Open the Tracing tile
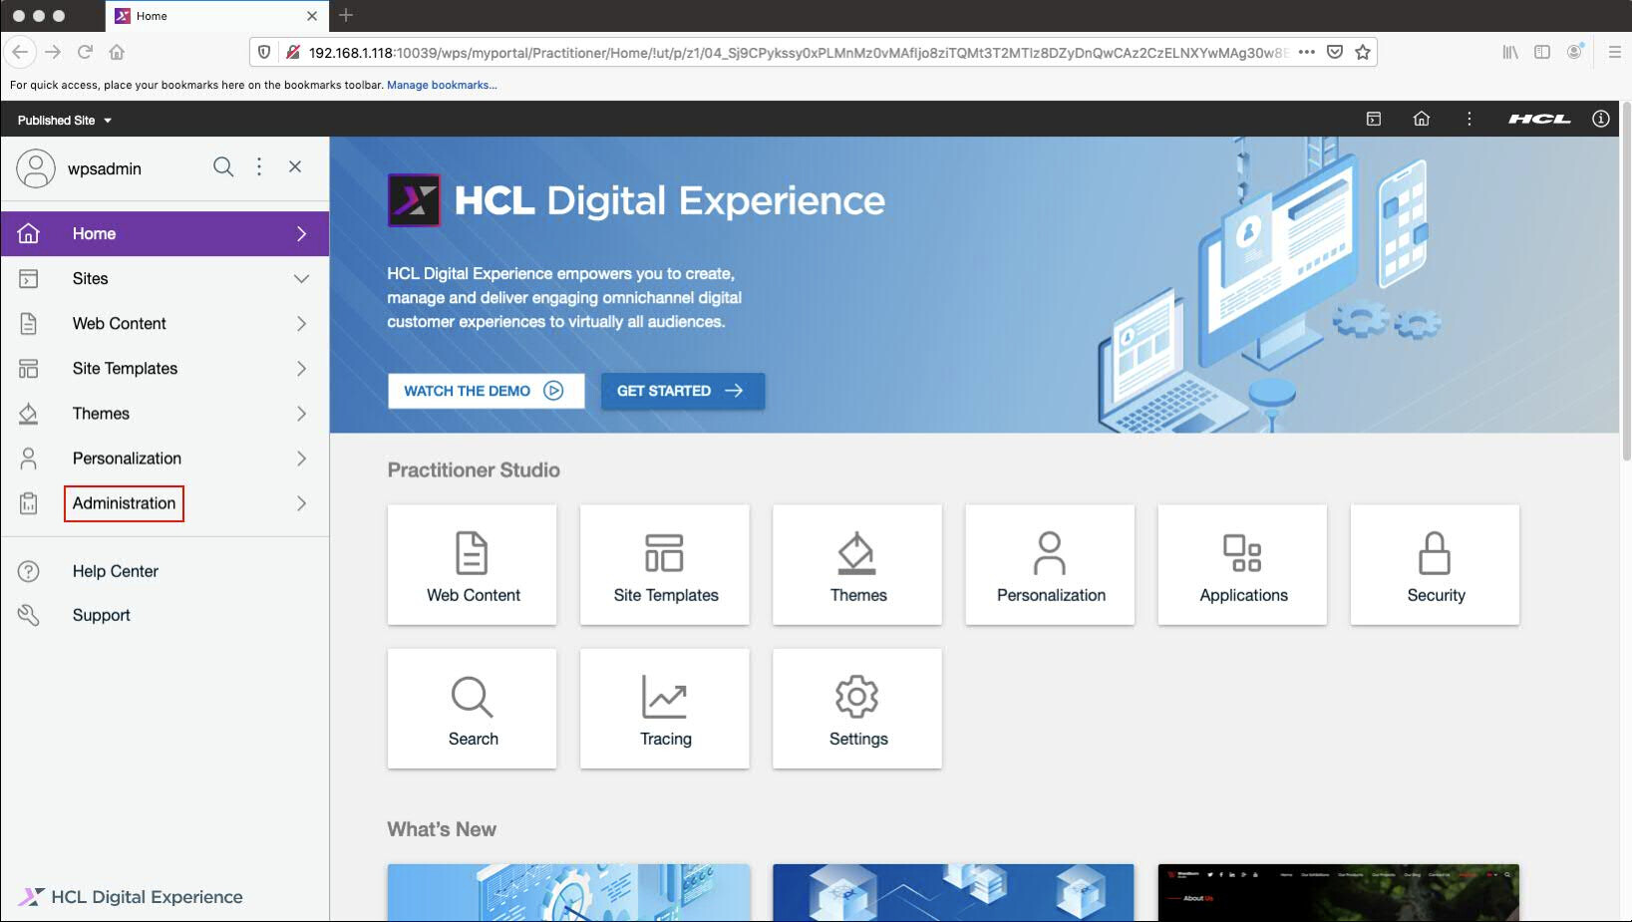 [665, 709]
